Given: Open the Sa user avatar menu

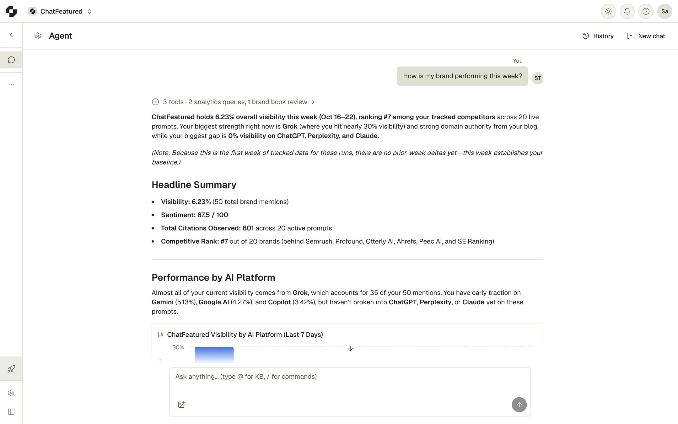Looking at the screenshot, I should tap(665, 11).
